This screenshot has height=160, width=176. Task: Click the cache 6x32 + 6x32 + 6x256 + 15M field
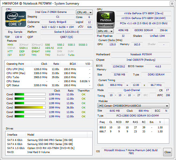click(58, 27)
